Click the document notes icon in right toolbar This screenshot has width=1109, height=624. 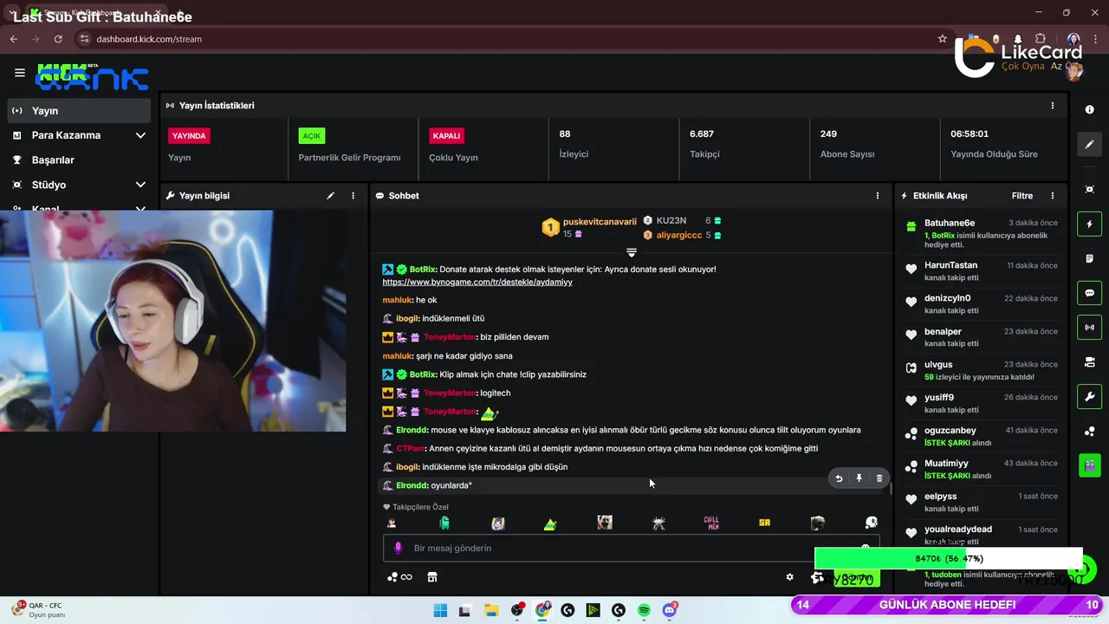tap(1090, 259)
